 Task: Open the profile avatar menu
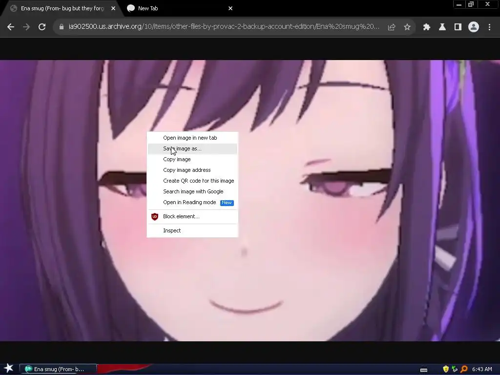click(474, 27)
